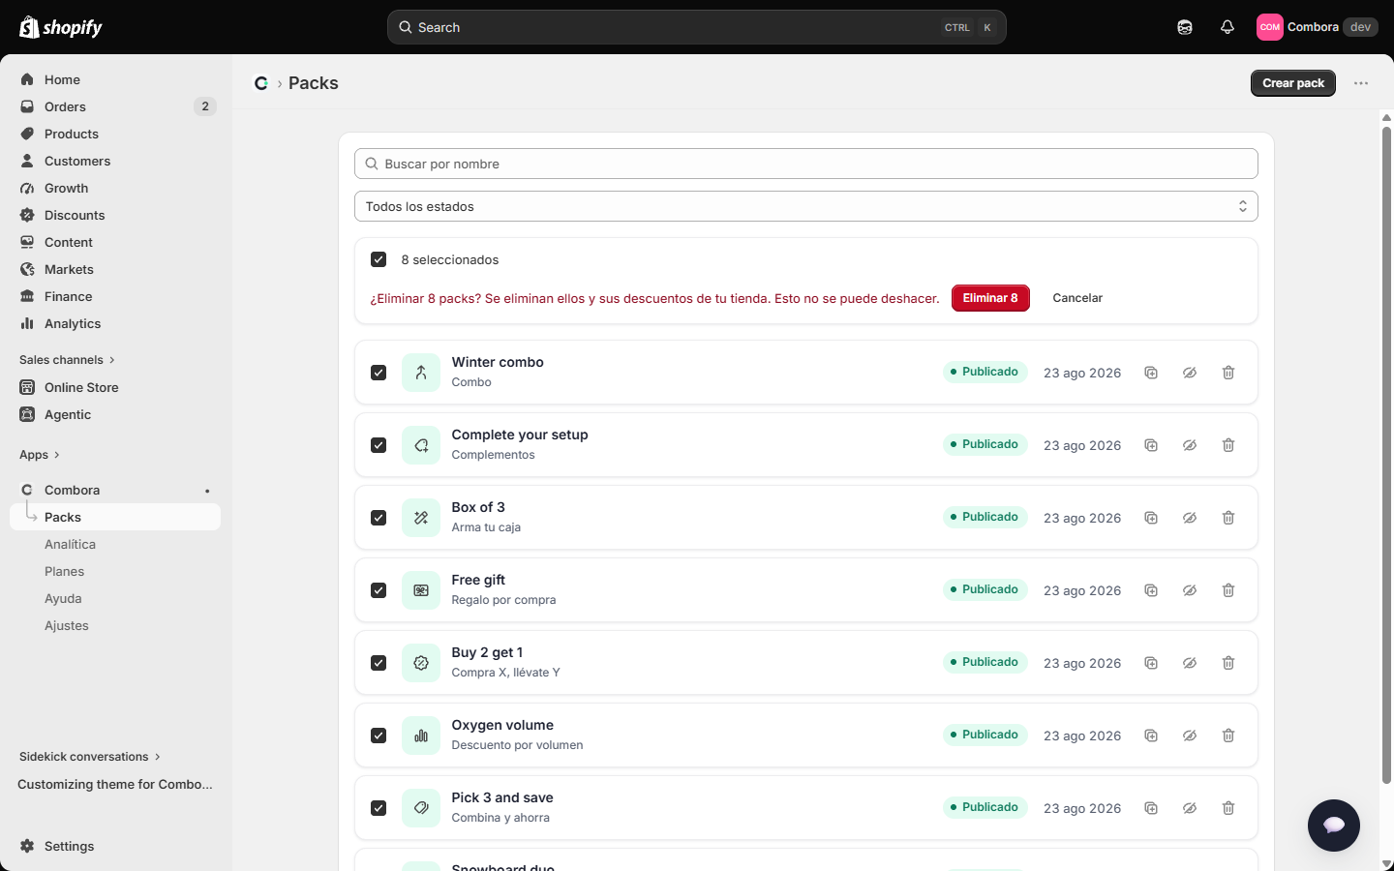The width and height of the screenshot is (1394, 871).
Task: Unpublish Buy 2 get 1 with eye icon
Action: 1190,663
